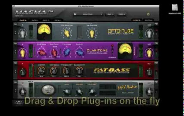
Task: Click the Peak Reduction knob on Opto-Tube
Action: pos(67,33)
